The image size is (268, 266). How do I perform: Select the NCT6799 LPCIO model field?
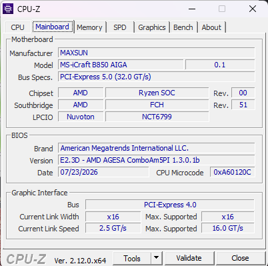pos(157,117)
